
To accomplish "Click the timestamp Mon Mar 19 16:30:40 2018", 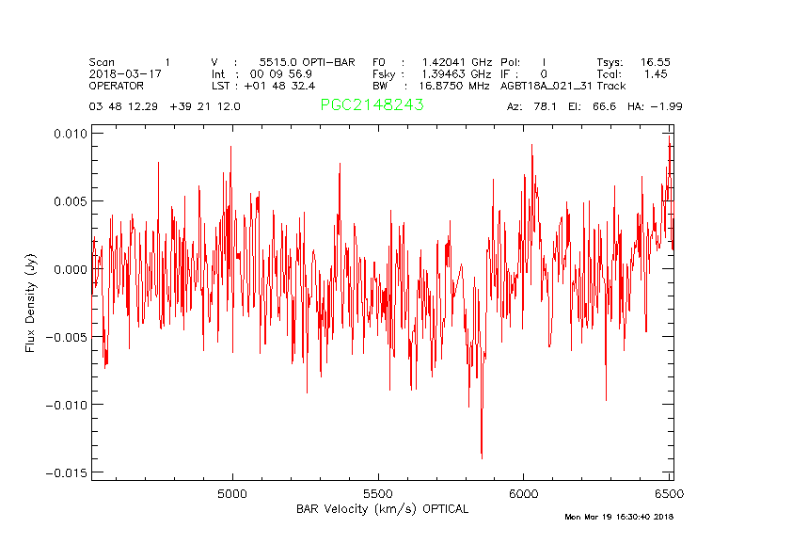I will 619,516.
